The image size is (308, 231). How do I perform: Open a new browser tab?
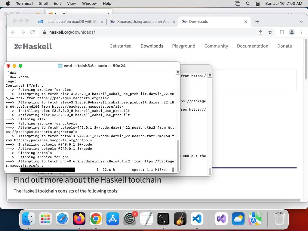(257, 22)
